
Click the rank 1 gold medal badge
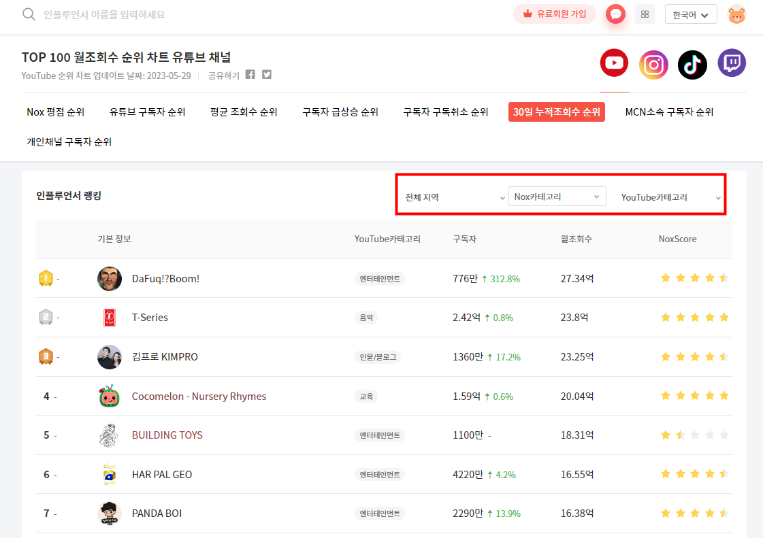(x=46, y=278)
